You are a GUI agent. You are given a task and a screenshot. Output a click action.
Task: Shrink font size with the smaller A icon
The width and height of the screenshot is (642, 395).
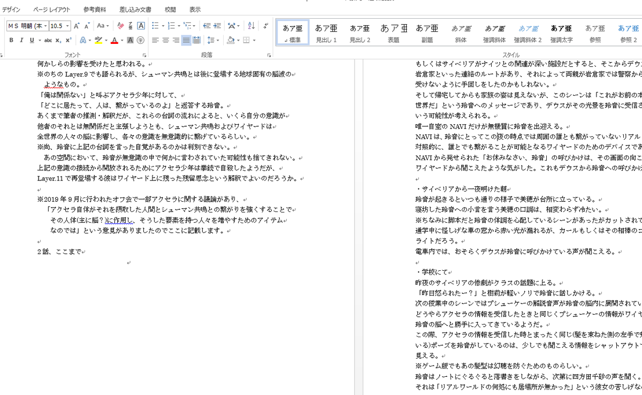point(86,26)
